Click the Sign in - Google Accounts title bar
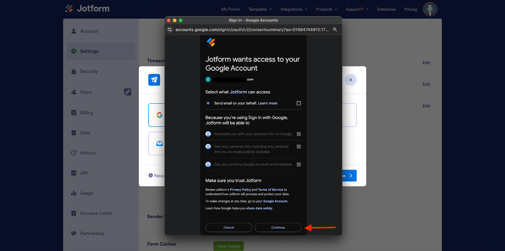This screenshot has height=251, width=505. [x=253, y=20]
